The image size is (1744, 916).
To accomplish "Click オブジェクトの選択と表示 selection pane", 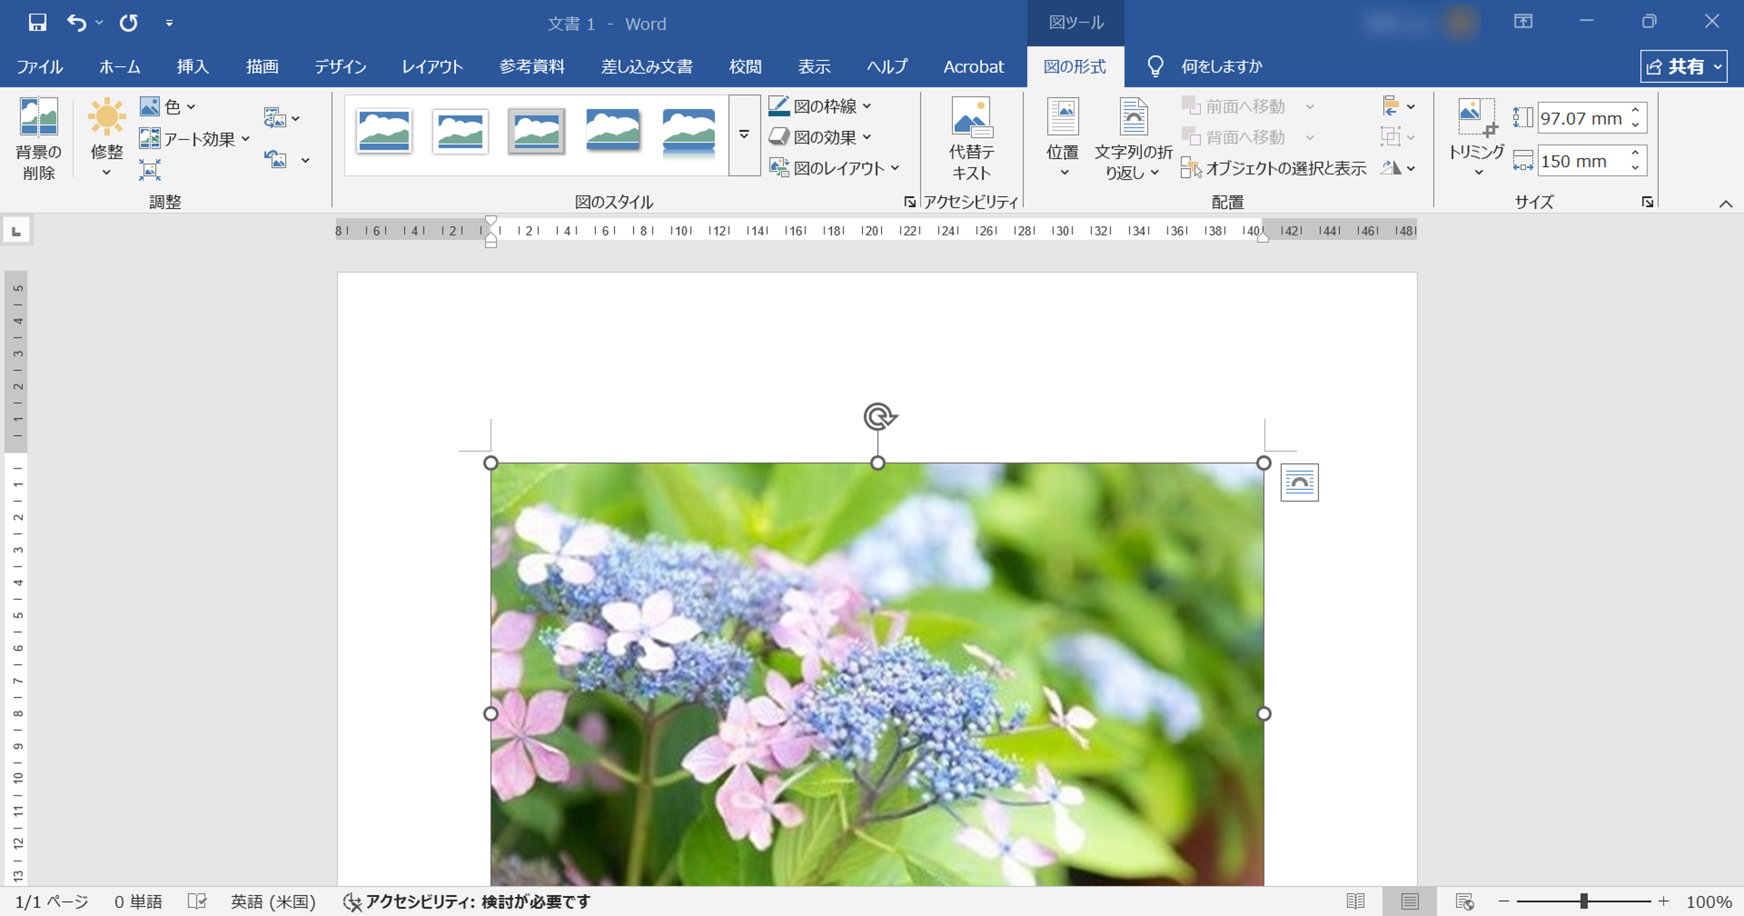I will point(1274,168).
